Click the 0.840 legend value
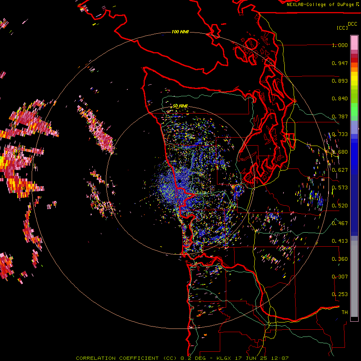Image resolution: width=361 pixels, height=361 pixels. (x=340, y=99)
